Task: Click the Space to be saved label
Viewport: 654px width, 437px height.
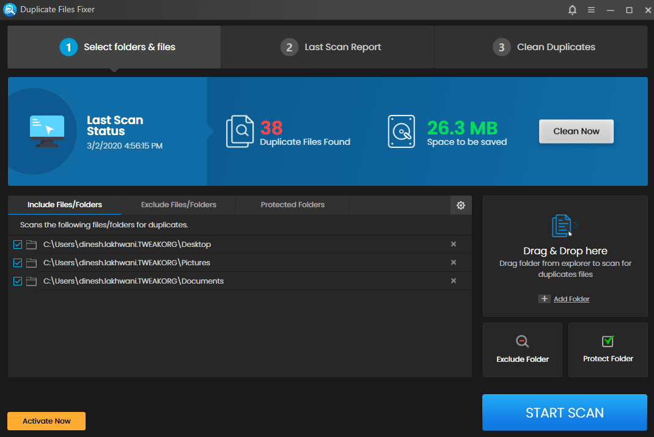Action: click(x=467, y=142)
